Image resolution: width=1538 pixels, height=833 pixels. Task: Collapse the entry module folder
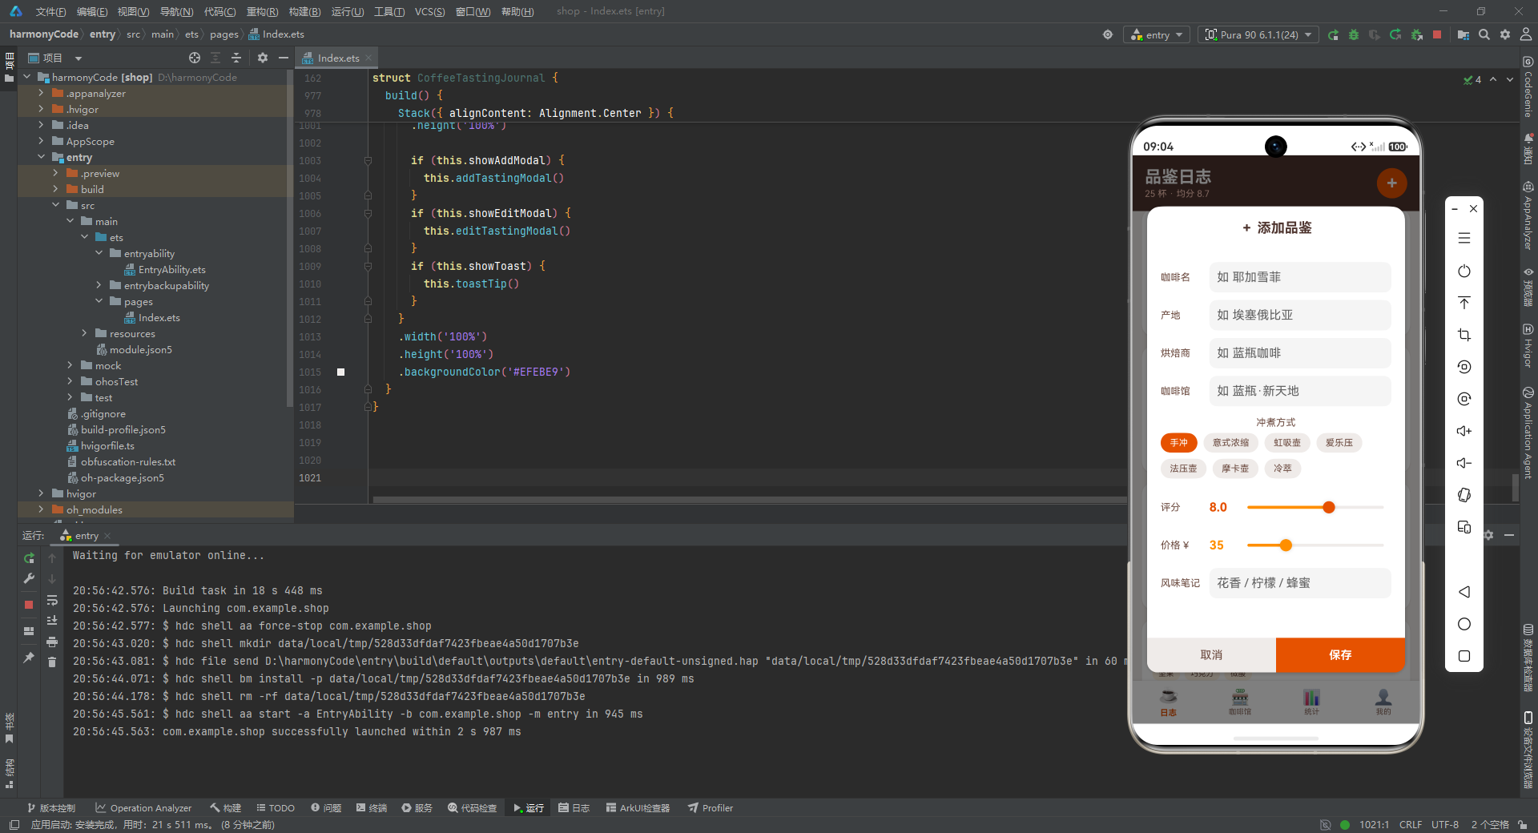(x=41, y=157)
